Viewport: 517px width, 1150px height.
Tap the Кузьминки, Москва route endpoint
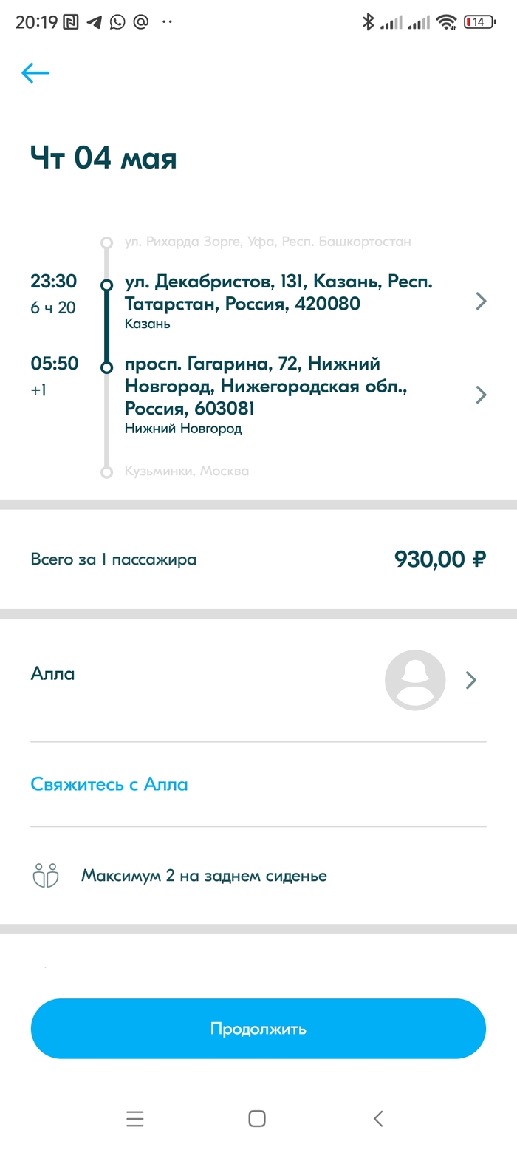point(187,471)
